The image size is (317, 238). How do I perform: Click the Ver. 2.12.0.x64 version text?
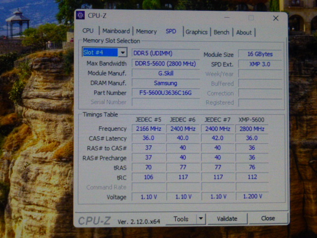coord(139,222)
